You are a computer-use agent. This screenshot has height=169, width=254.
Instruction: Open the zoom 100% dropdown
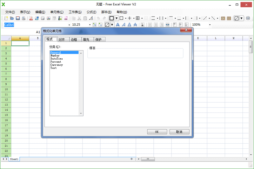tap(210, 25)
